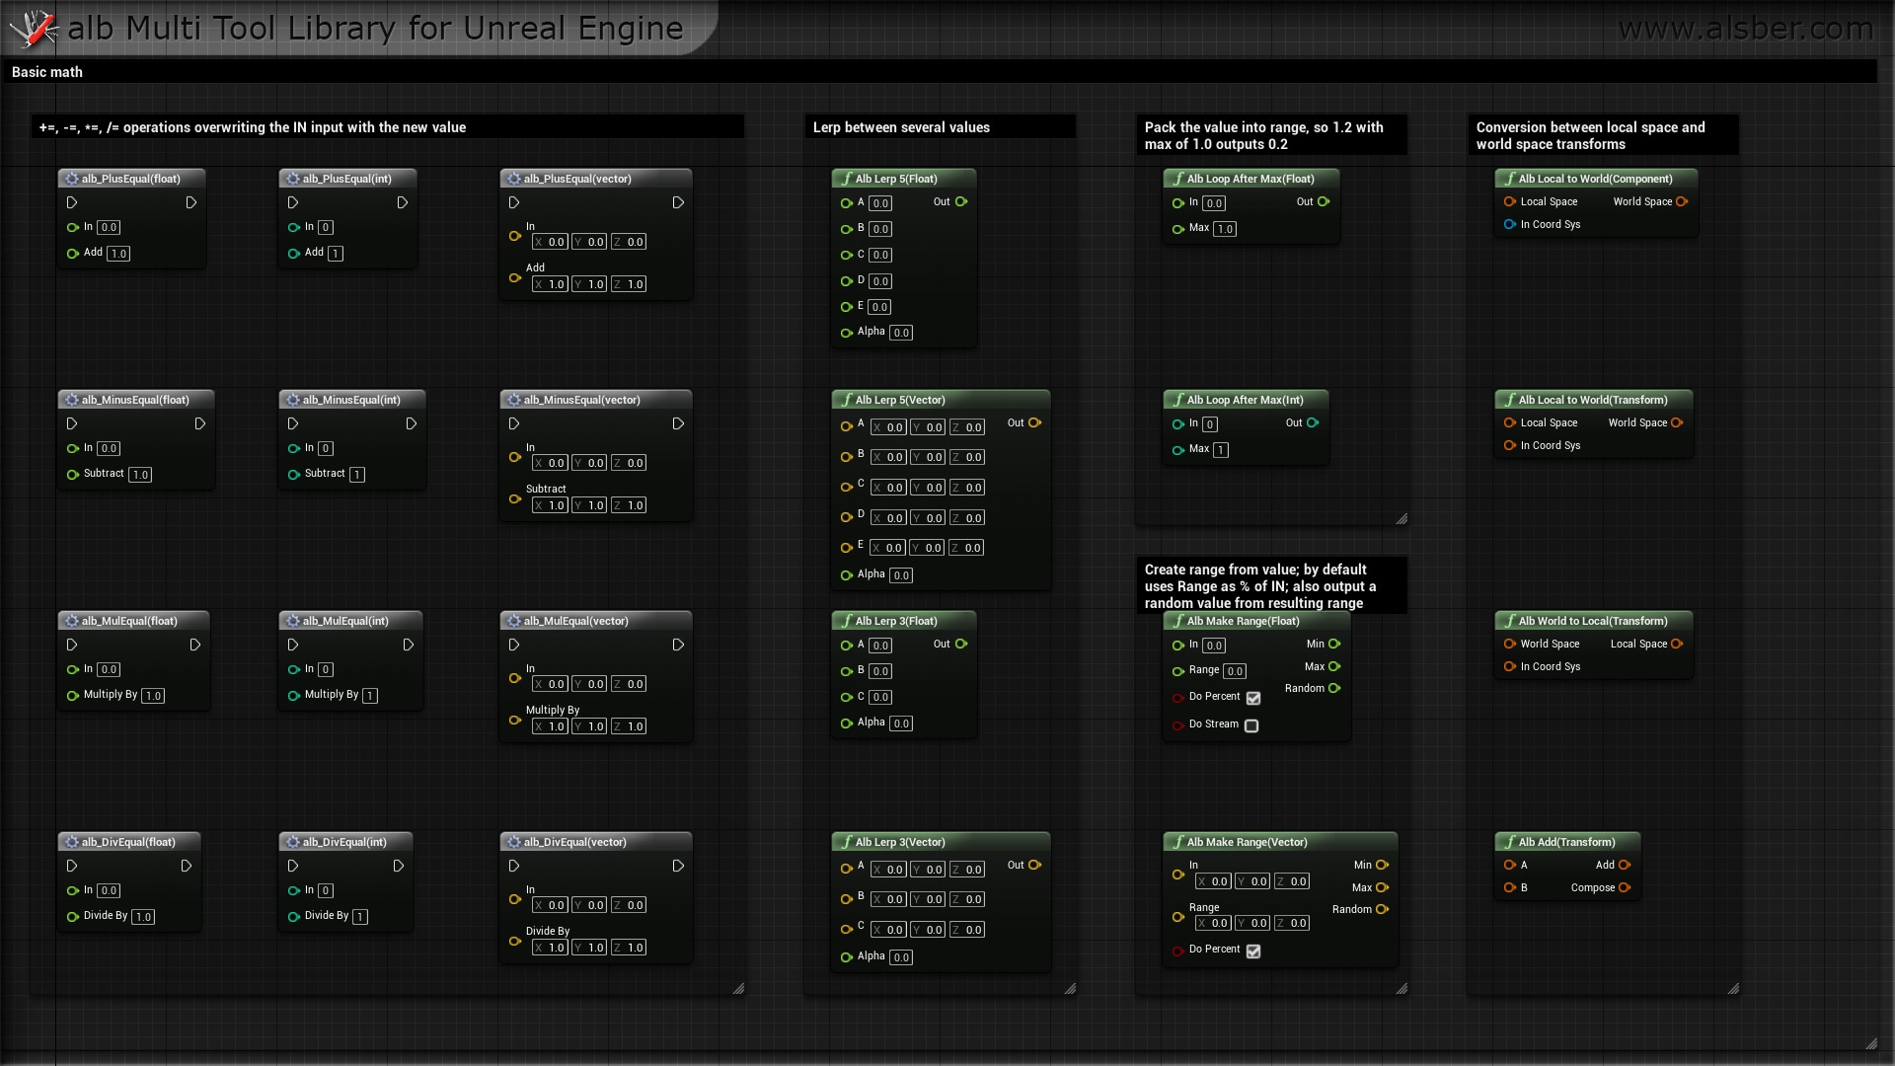Enable Do Stream on Alb Make Range(Float)
The width and height of the screenshot is (1895, 1066).
click(1251, 725)
